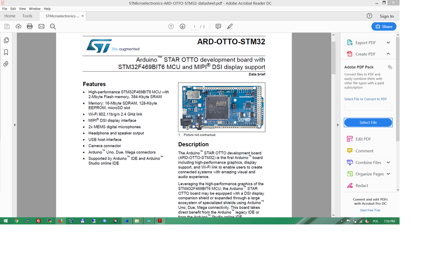The image size is (442, 271).
Task: Click the Start Free Trial link
Action: click(370, 210)
